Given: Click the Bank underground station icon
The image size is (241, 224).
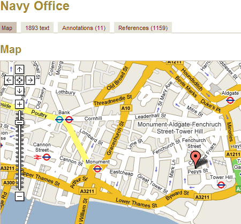Looking at the screenshot, I should [69, 120].
